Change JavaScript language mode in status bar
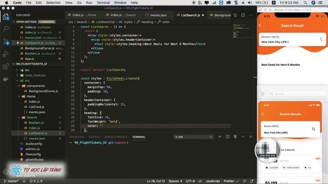 213,181
